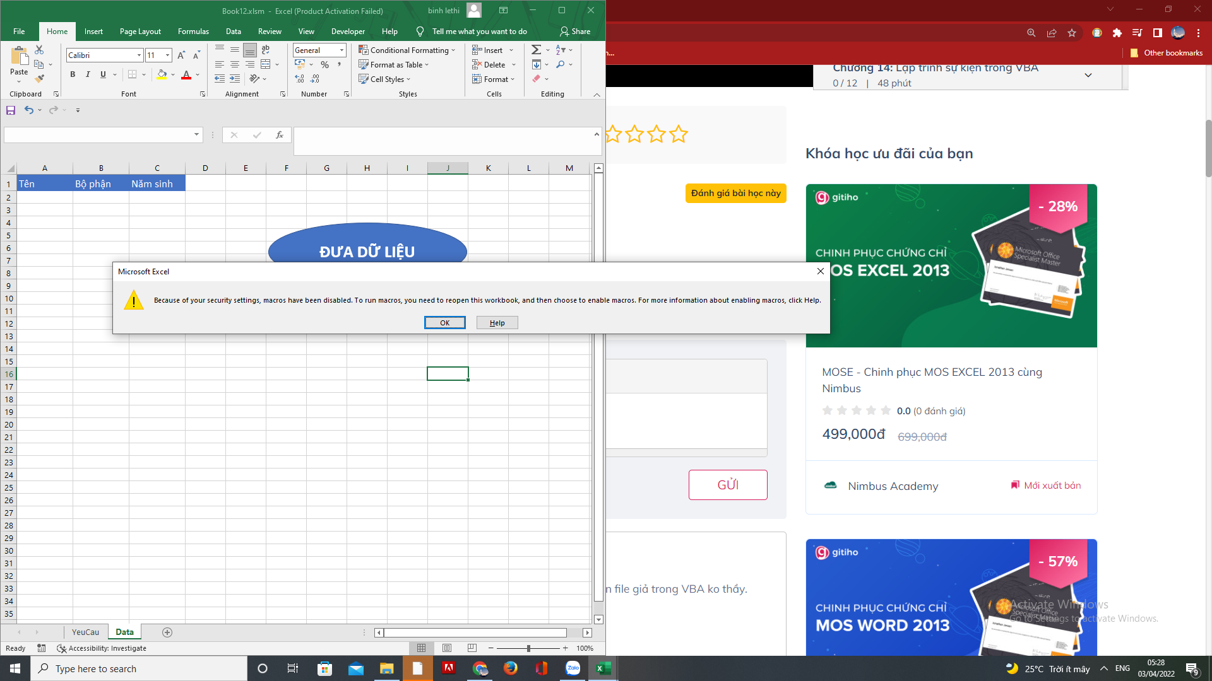1212x681 pixels.
Task: Add a new sheet with plus icon
Action: tap(167, 632)
